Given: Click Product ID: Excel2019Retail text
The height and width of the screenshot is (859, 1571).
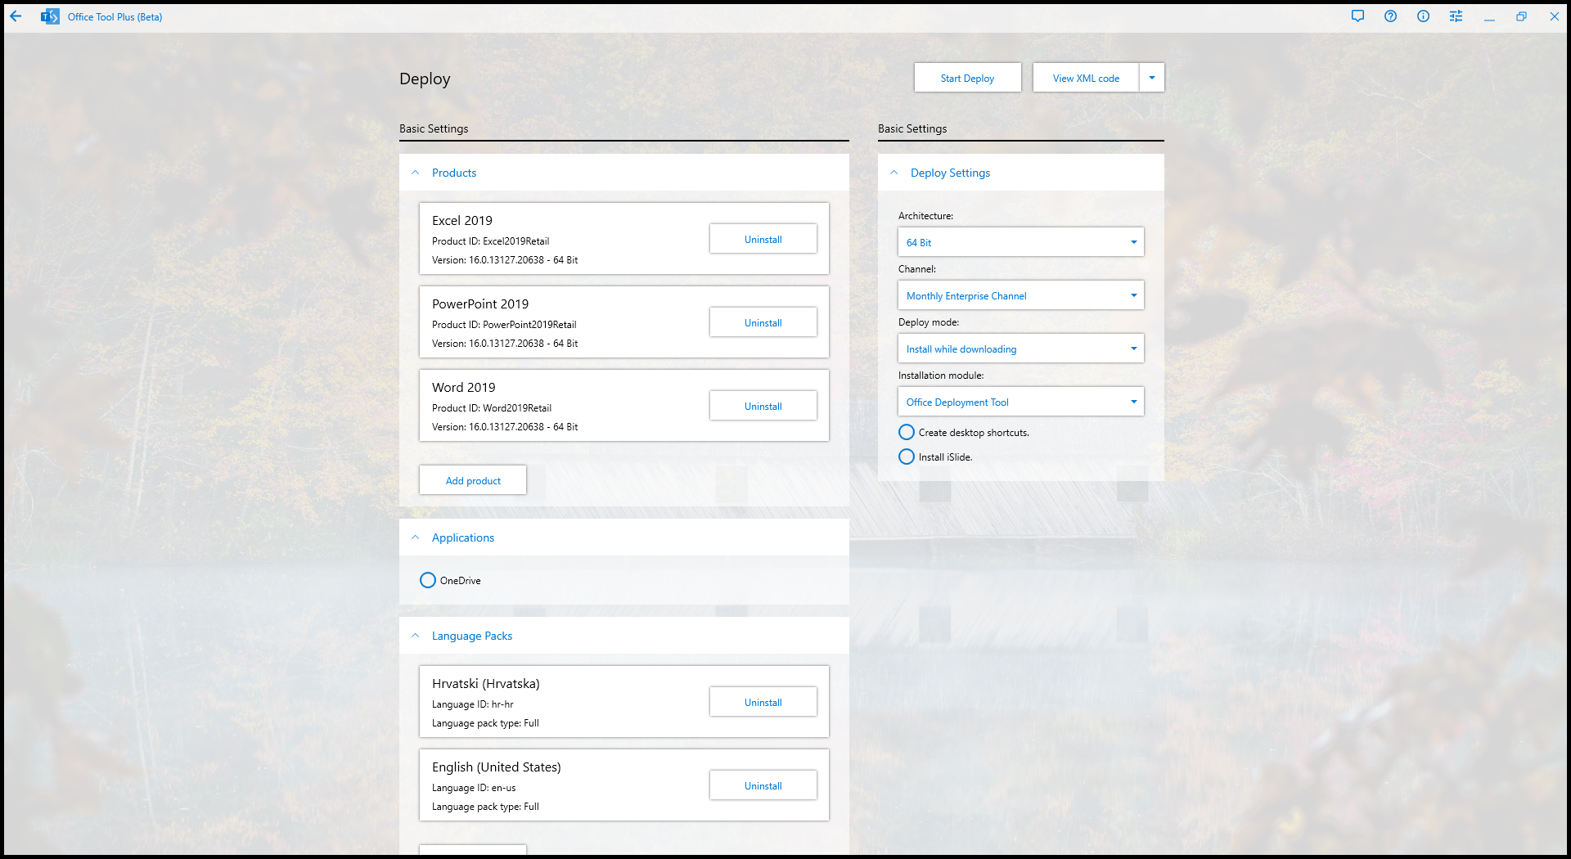Looking at the screenshot, I should [x=491, y=241].
